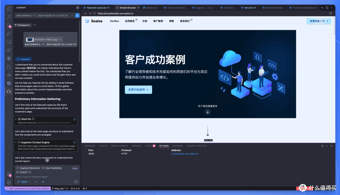Screen dimensions: 340x195
Task: Click the mention icon beside the paperclip
Action: point(43,182)
